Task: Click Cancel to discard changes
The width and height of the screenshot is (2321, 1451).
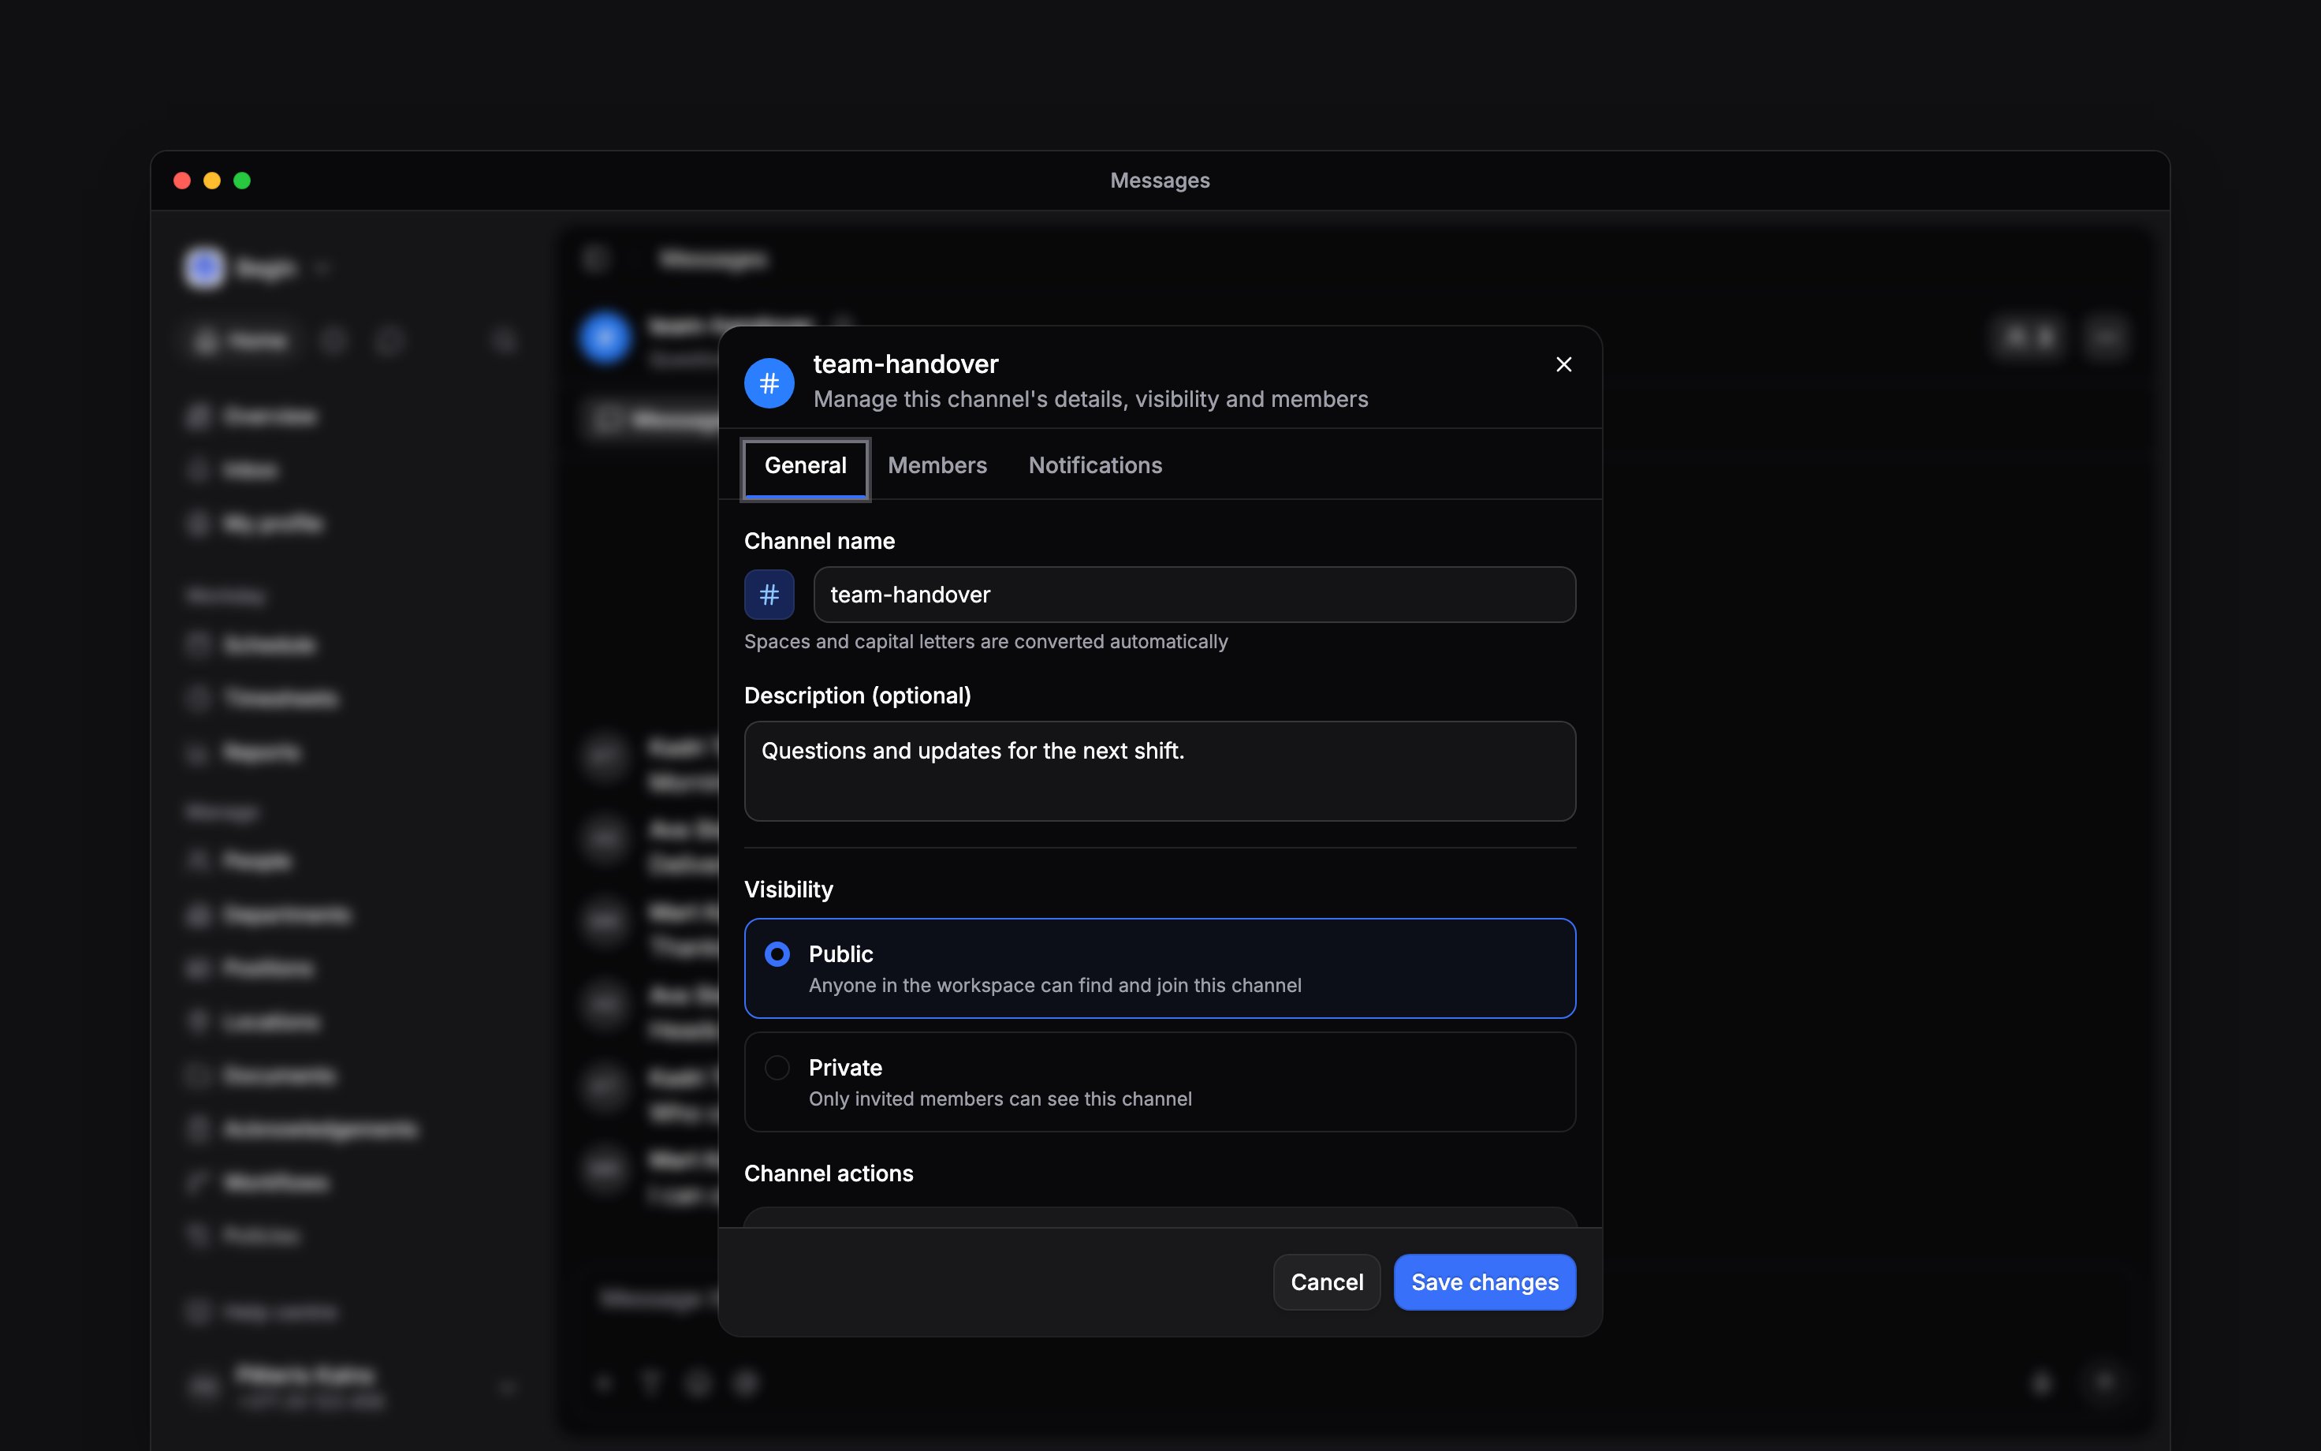Action: click(1326, 1282)
